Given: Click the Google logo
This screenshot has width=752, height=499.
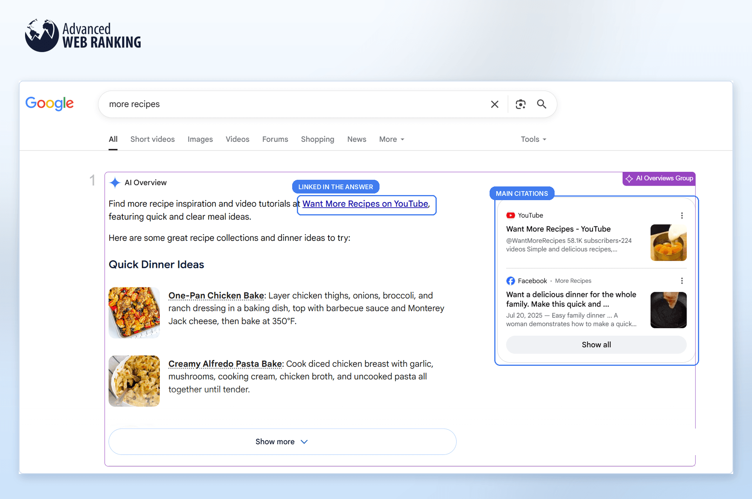Looking at the screenshot, I should tap(49, 103).
